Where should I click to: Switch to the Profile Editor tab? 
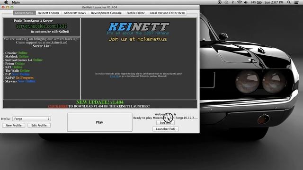click(135, 13)
